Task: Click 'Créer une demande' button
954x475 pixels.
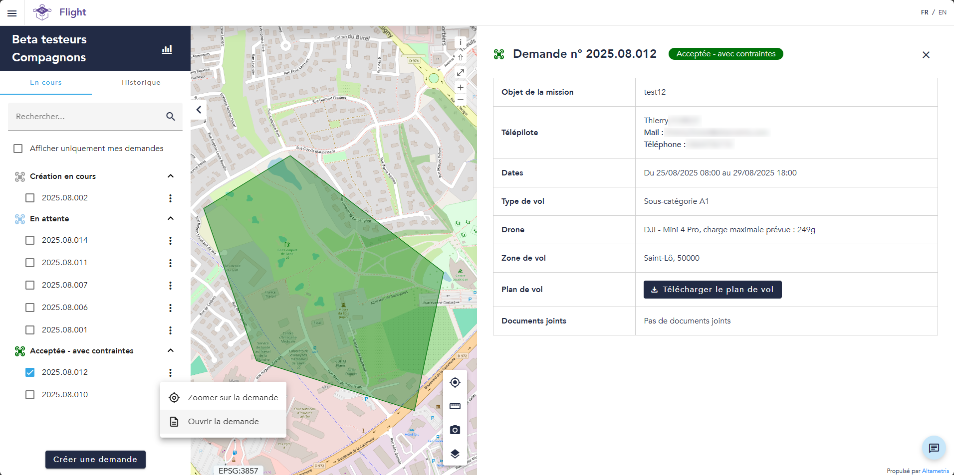Action: pos(95,460)
